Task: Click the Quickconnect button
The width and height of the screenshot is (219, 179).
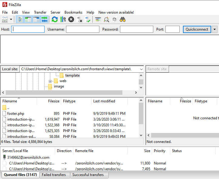Action: tap(197, 29)
